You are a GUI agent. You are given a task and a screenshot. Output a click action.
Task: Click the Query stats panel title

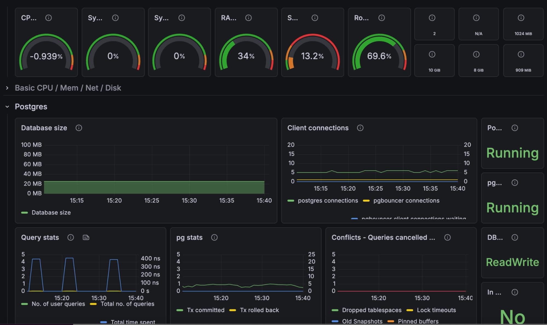(x=40, y=237)
